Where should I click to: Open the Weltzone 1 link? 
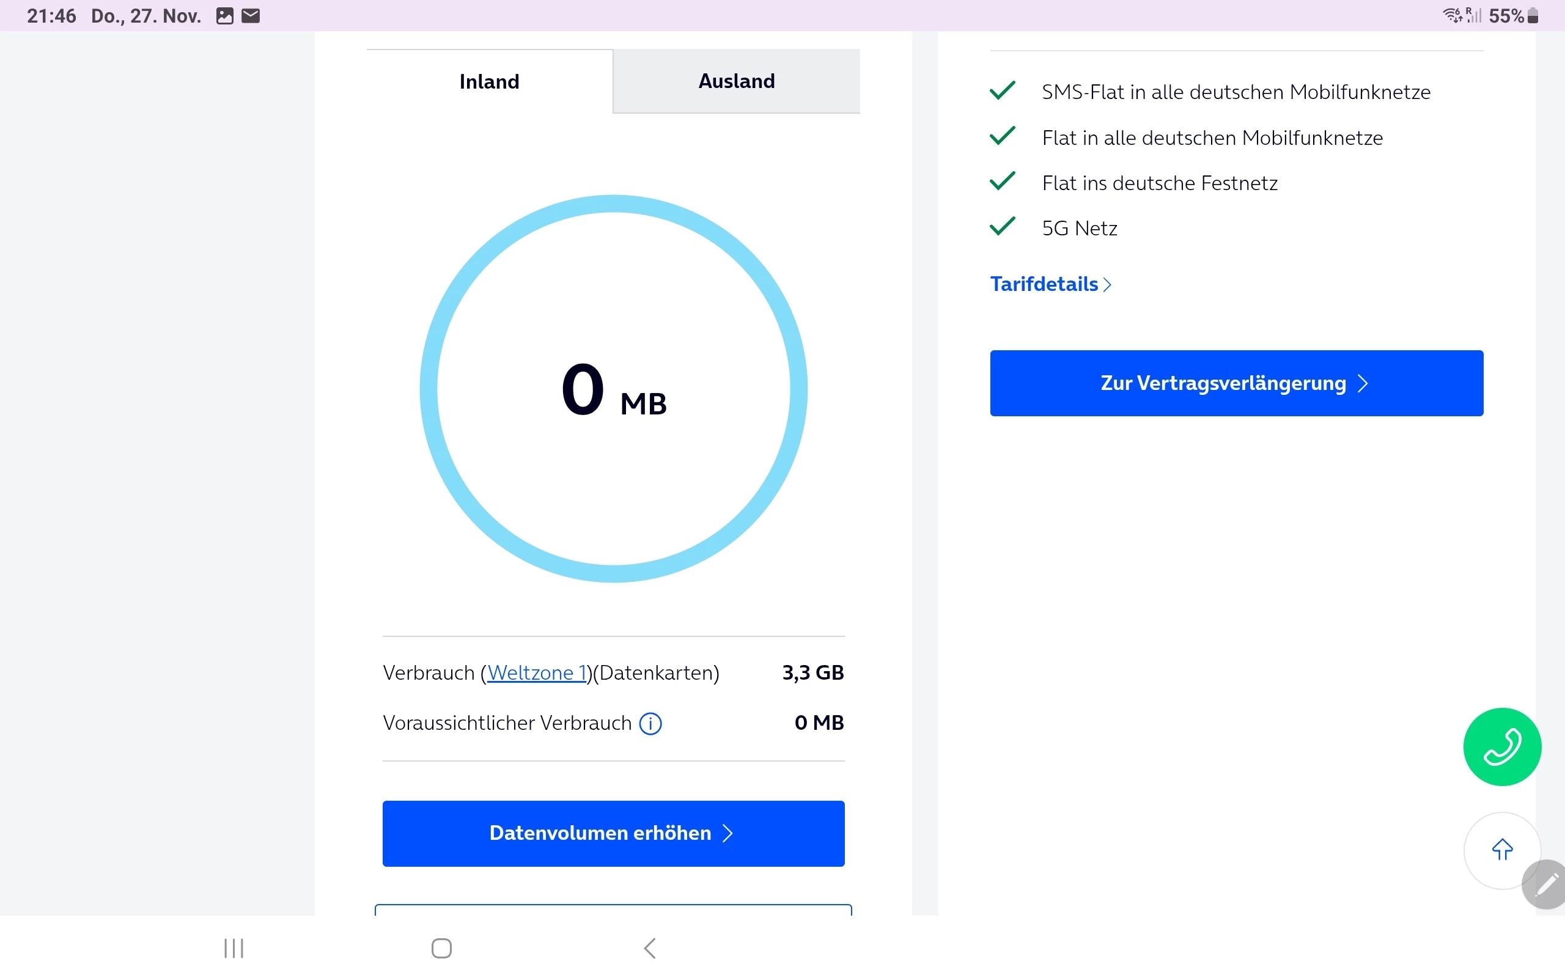tap(536, 673)
